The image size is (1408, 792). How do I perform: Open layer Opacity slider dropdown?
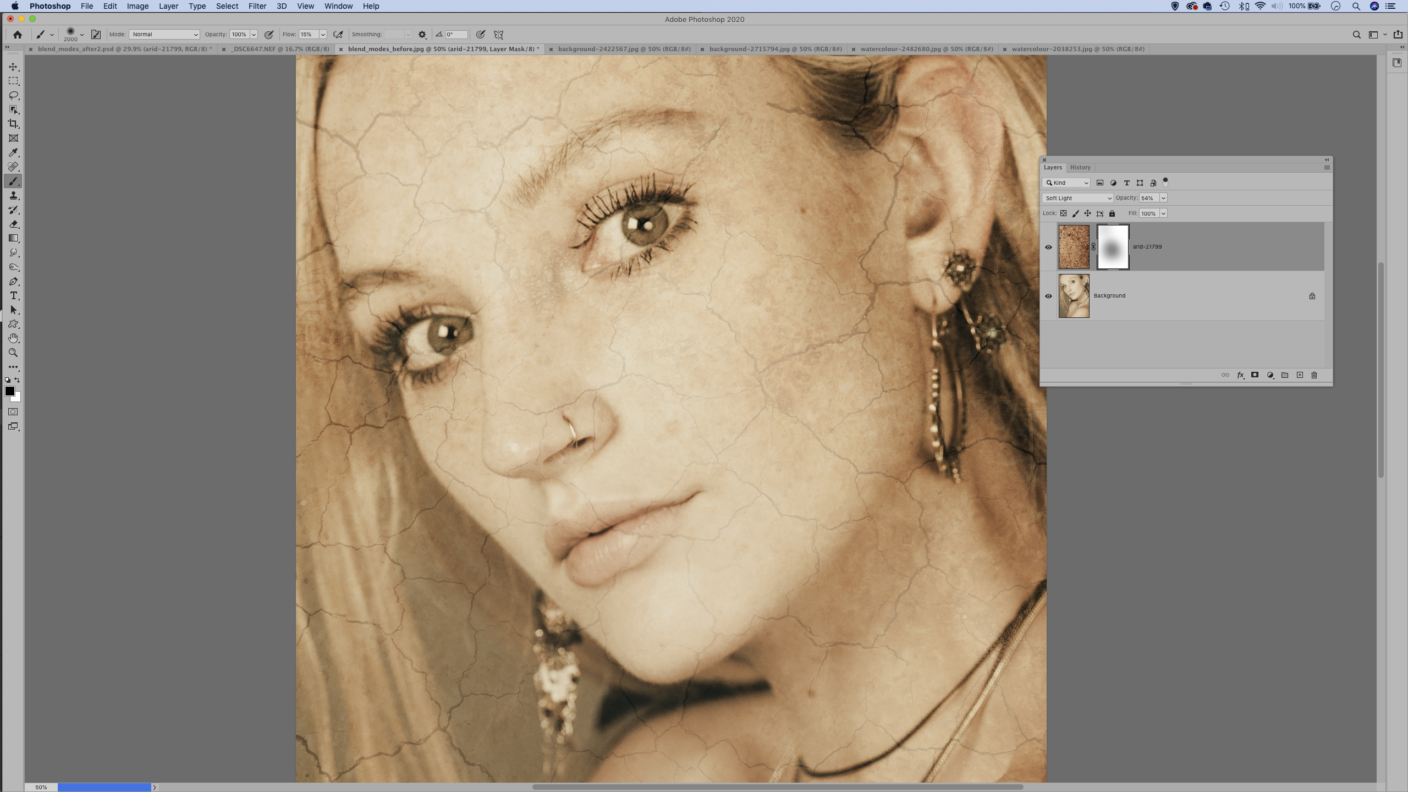(x=1163, y=198)
